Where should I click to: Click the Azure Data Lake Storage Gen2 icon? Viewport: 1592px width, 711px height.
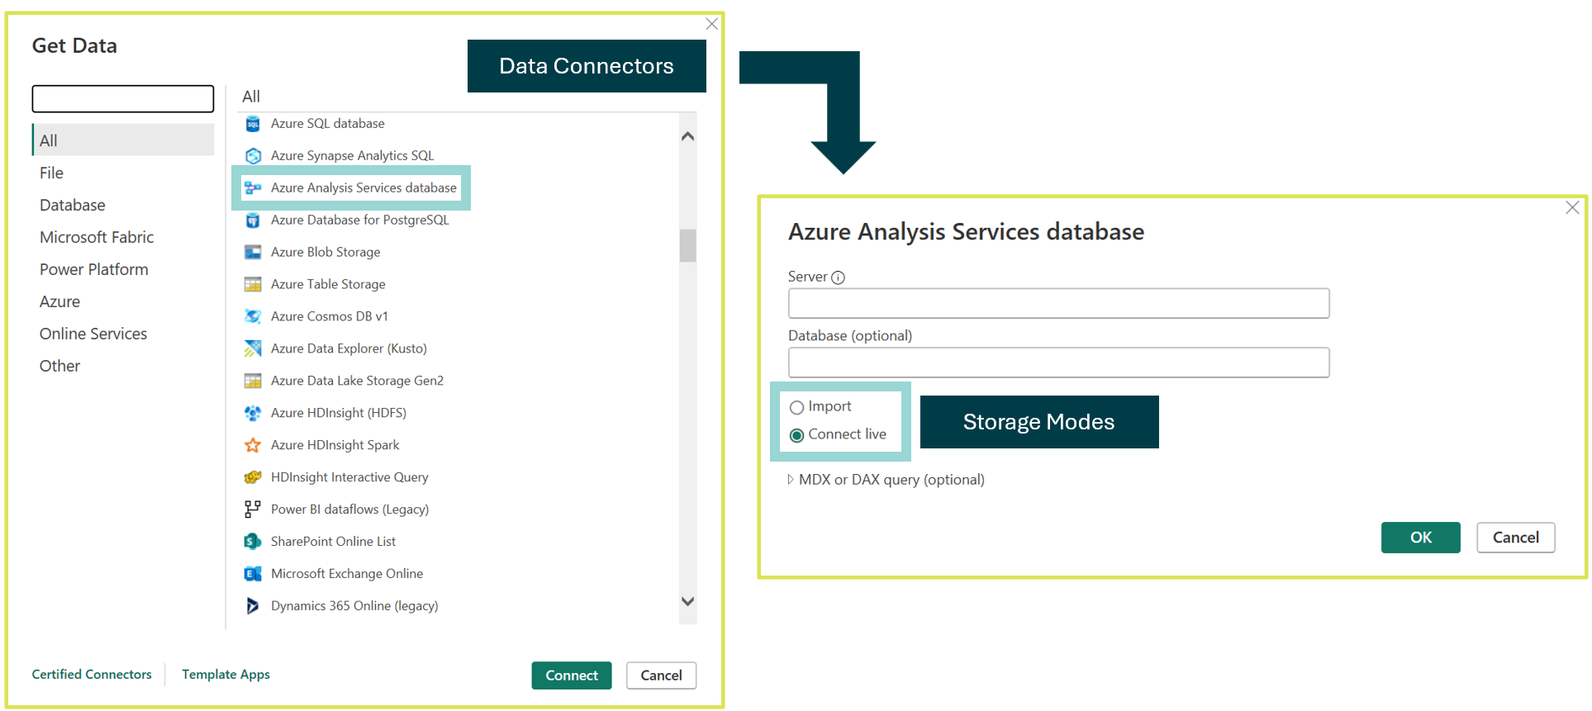point(253,382)
